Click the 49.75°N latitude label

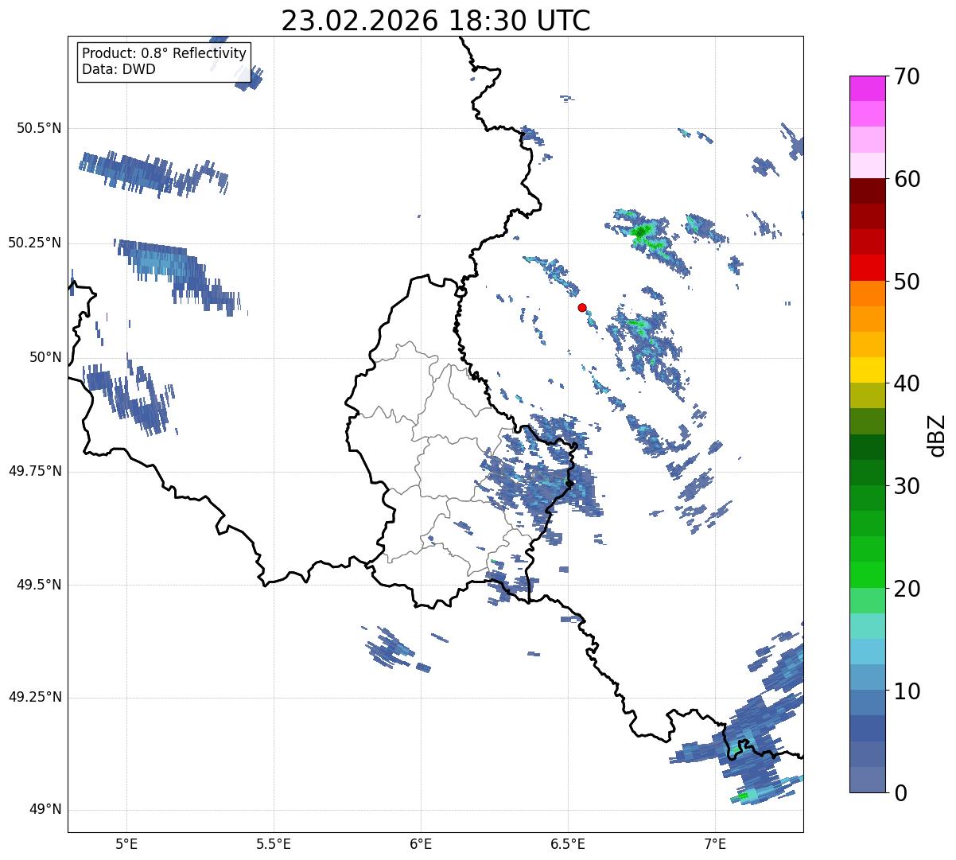[x=35, y=471]
